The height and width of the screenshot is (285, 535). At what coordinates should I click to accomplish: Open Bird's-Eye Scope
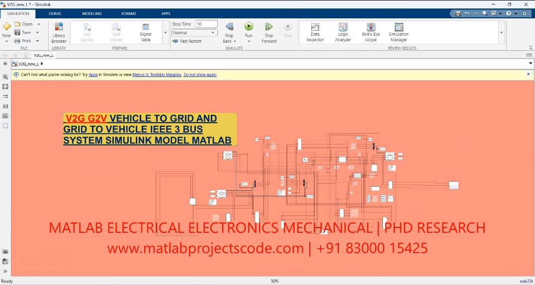[x=370, y=32]
